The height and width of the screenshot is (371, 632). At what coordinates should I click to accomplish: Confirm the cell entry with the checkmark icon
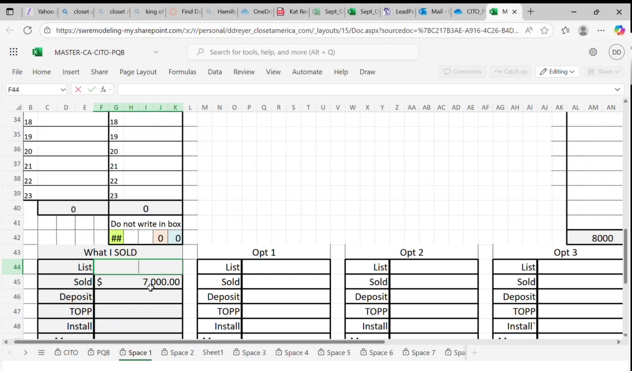coord(92,89)
